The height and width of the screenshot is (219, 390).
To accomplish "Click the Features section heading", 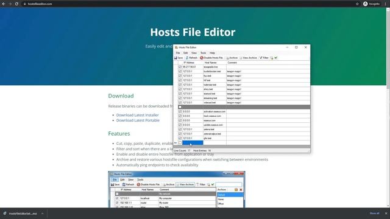I will click(119, 134).
